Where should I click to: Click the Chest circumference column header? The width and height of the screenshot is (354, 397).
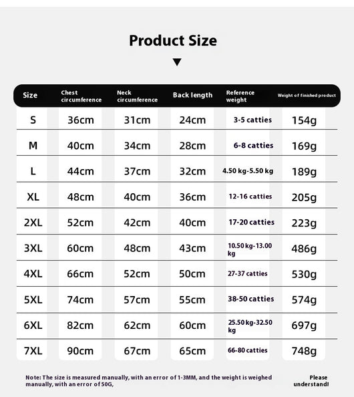point(81,96)
